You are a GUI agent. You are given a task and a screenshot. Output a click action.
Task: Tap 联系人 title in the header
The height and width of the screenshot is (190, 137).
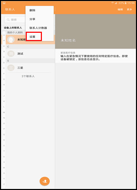coord(10,9)
